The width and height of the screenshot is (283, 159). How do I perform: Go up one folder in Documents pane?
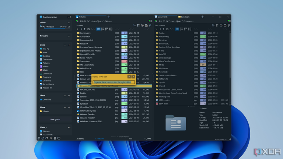pos(164,29)
